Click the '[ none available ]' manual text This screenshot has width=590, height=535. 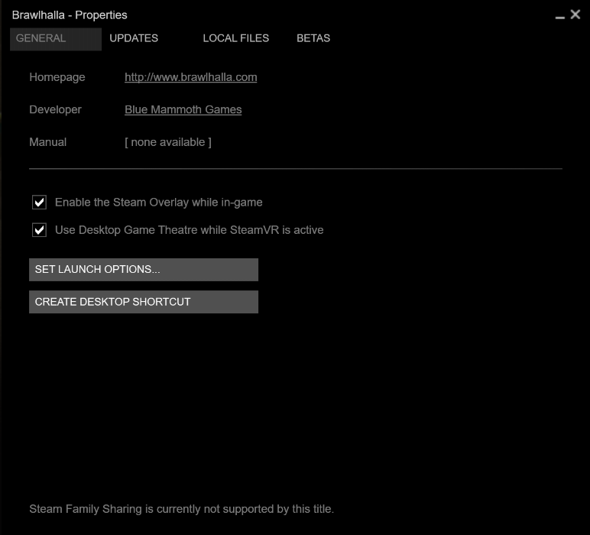168,142
